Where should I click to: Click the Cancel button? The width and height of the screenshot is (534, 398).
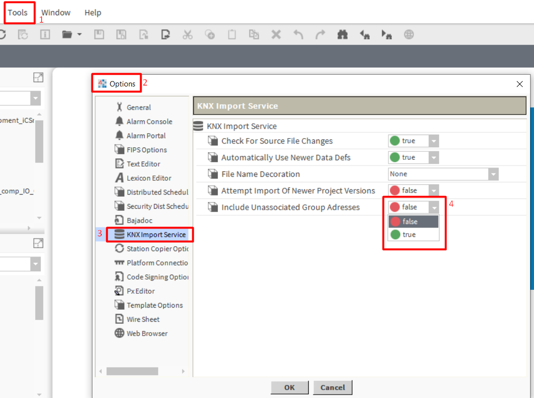[332, 388]
